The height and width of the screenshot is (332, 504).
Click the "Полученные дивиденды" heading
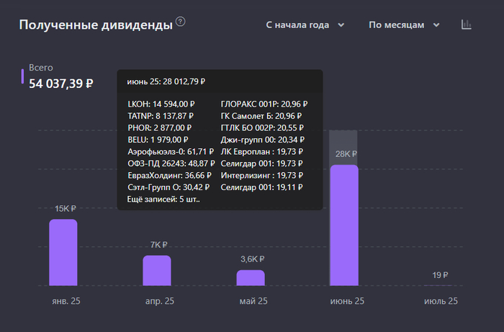[x=96, y=25]
